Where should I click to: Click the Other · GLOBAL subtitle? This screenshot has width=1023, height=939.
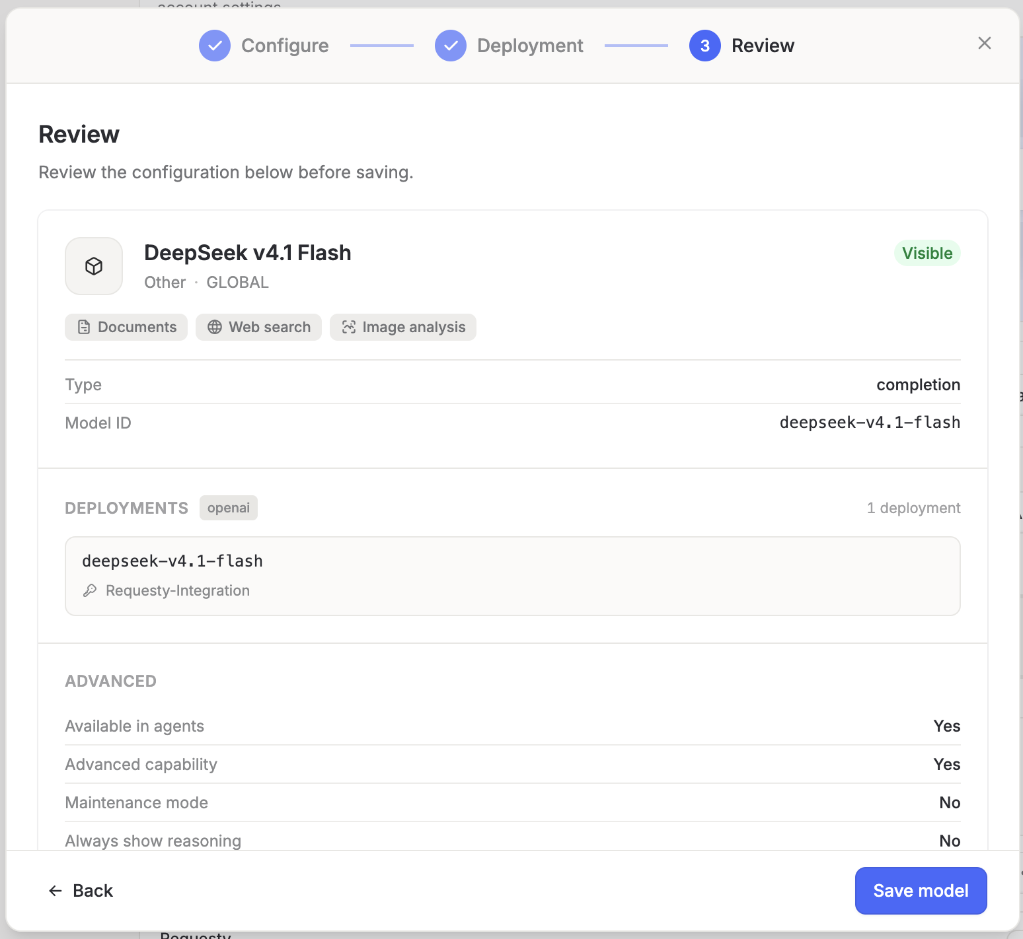click(207, 283)
